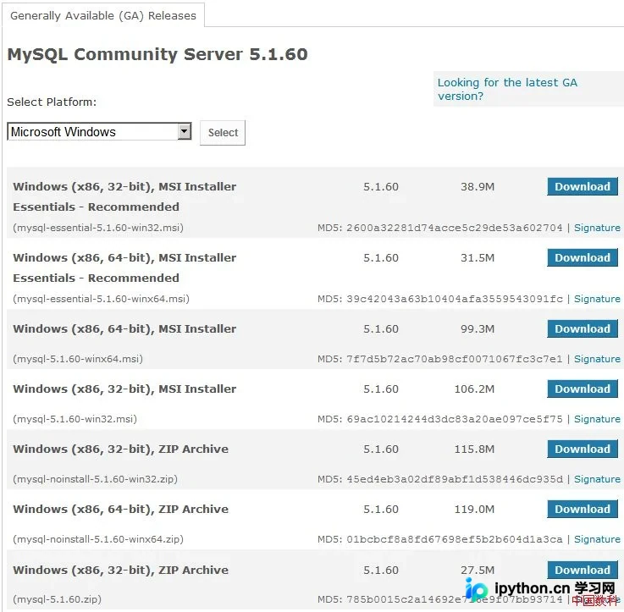Click the 99.3M file size value

click(478, 329)
